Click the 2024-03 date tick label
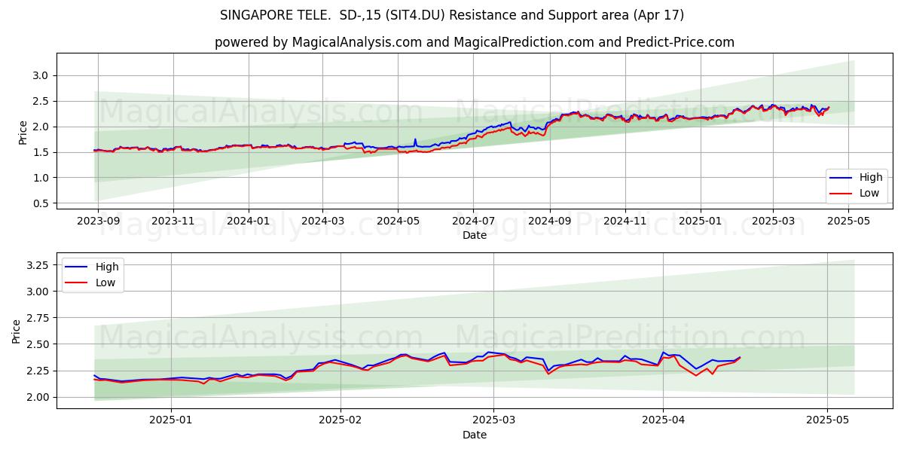The image size is (904, 452). (322, 221)
